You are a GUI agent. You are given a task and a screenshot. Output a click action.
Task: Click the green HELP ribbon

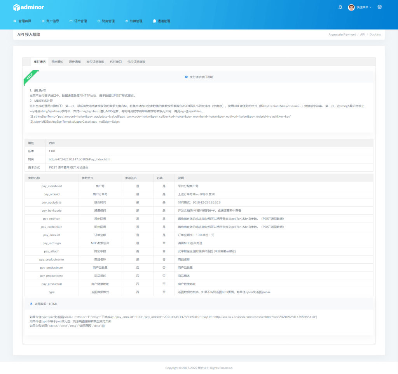tap(30, 77)
